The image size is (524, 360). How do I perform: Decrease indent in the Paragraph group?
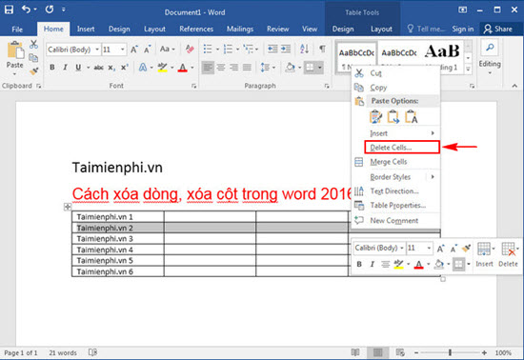click(x=272, y=50)
